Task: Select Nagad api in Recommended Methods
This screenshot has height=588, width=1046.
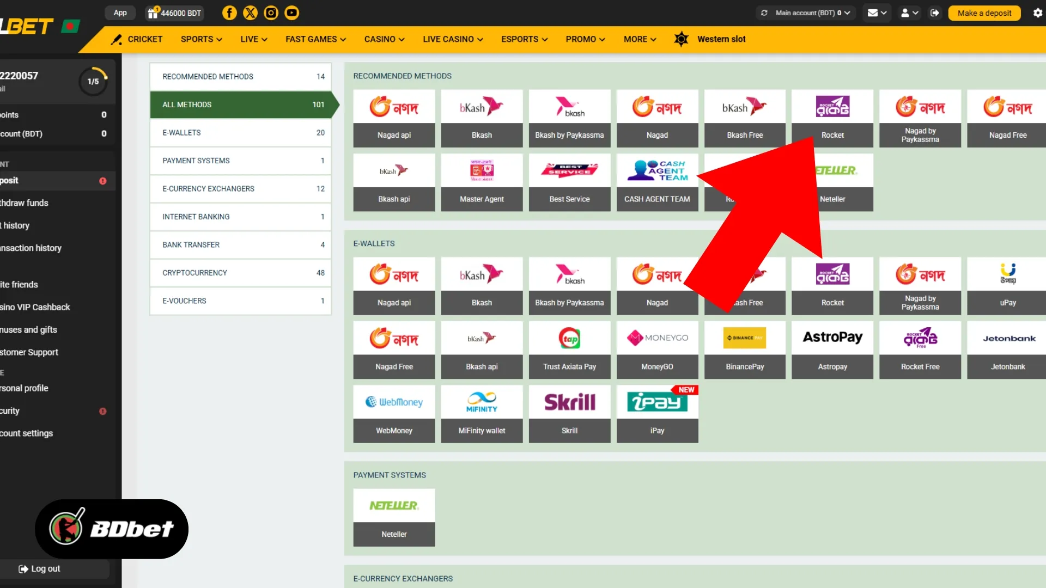Action: click(394, 118)
